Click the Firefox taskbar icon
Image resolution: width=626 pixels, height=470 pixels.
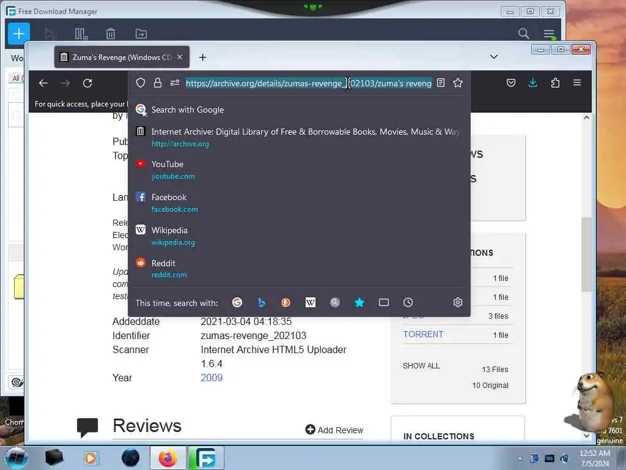[x=168, y=458]
